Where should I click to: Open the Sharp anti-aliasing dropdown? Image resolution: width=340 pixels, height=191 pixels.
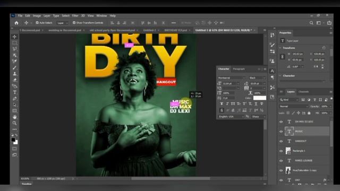(x=258, y=117)
